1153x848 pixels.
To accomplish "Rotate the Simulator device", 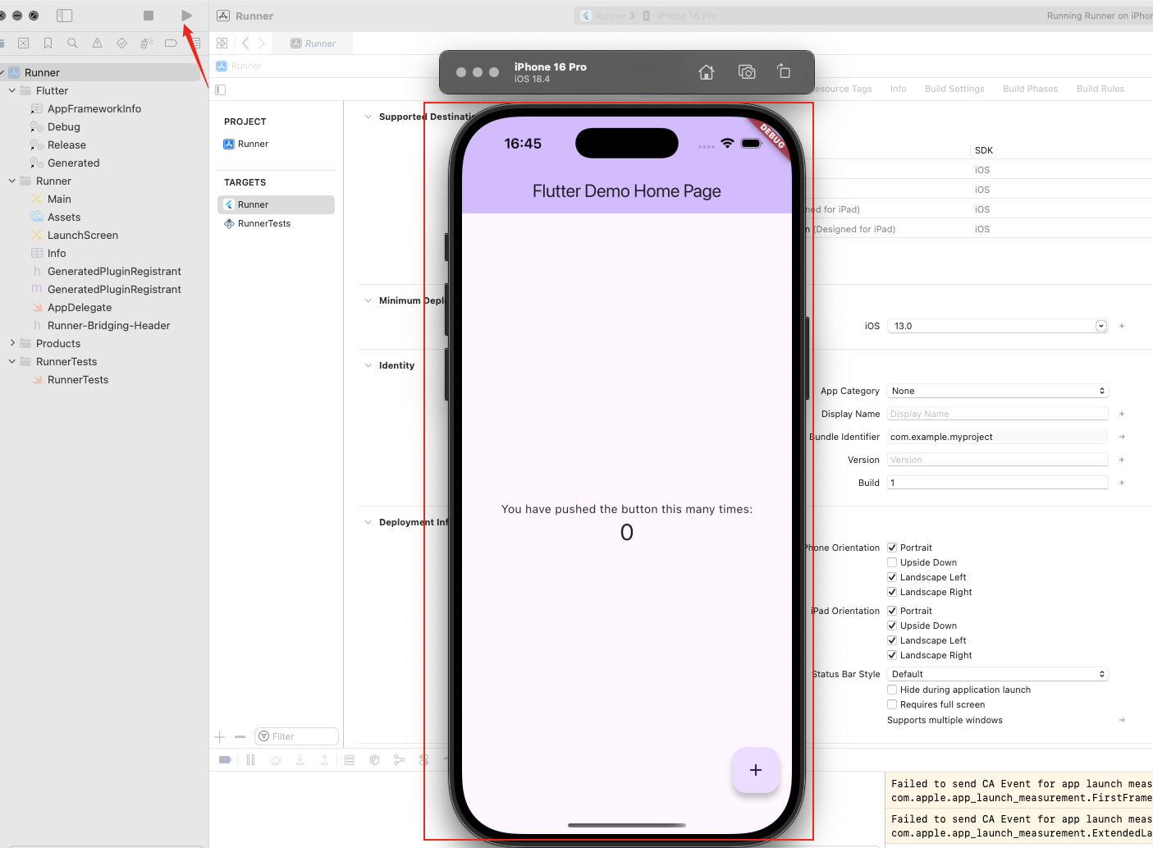I will (784, 71).
